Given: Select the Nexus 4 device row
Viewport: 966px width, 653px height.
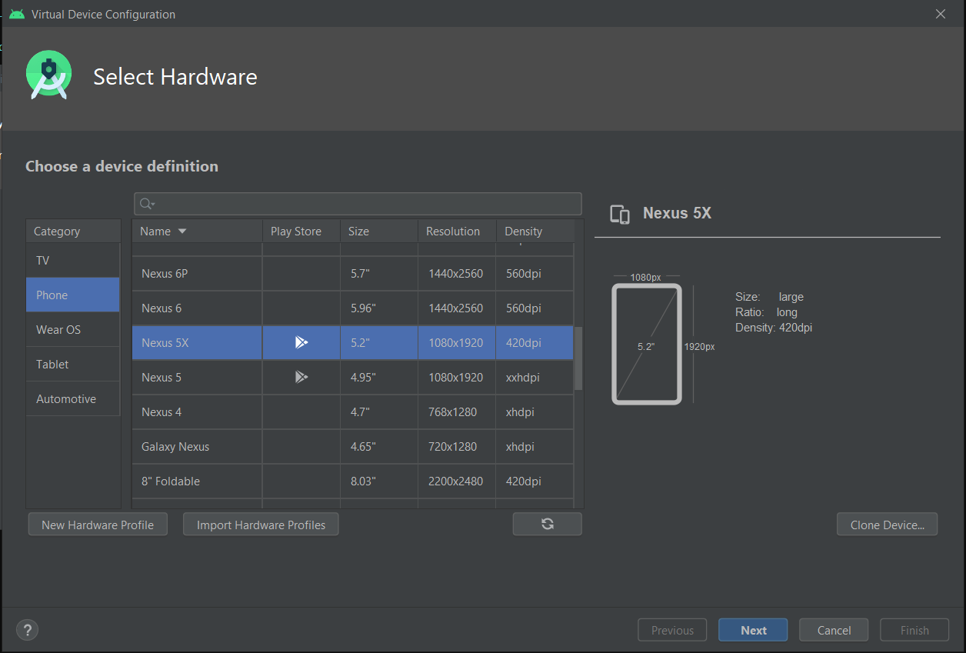Looking at the screenshot, I should click(353, 411).
